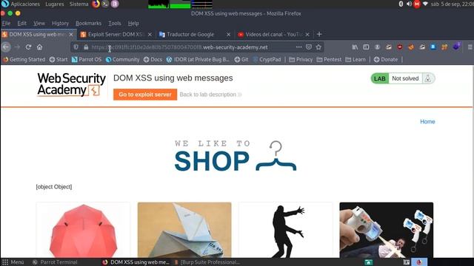The width and height of the screenshot is (474, 266).
Task: Launch terminal from the top panel icon
Action: (x=105, y=4)
